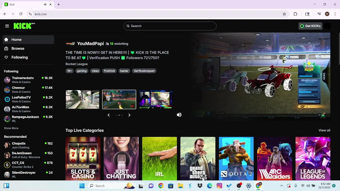Open Dropbox from taskbar

point(200,186)
